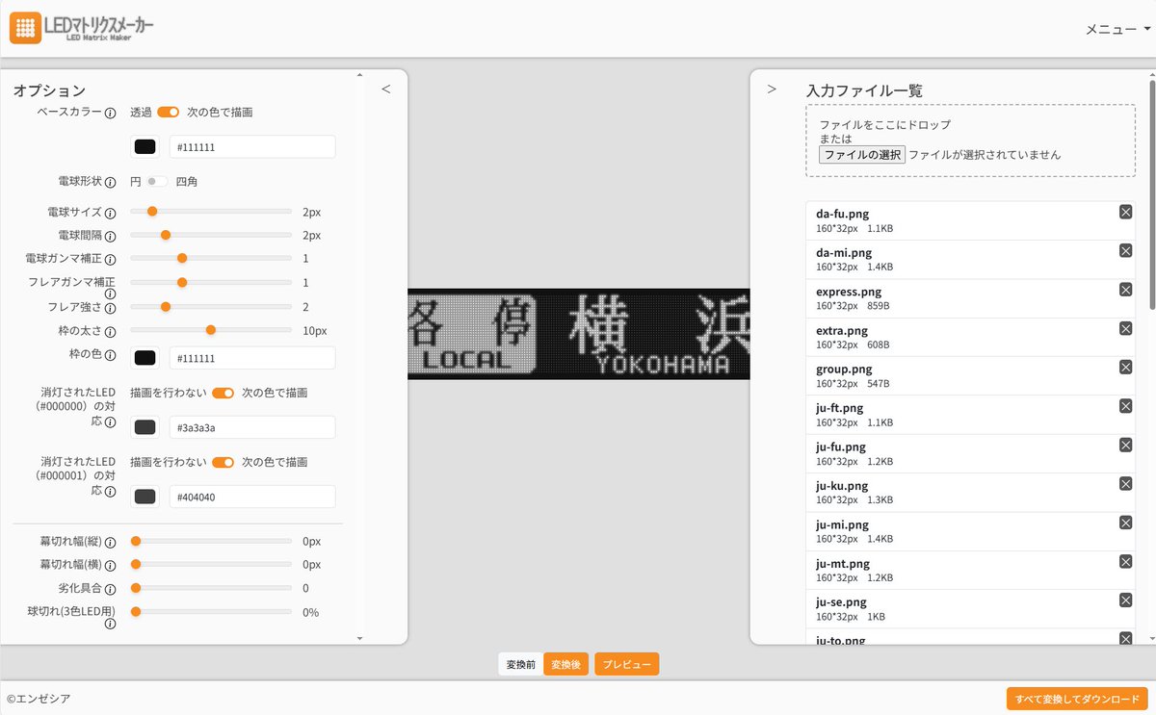Remove ju-ku.png from file list
Viewport: 1156px width, 715px height.
click(1125, 484)
